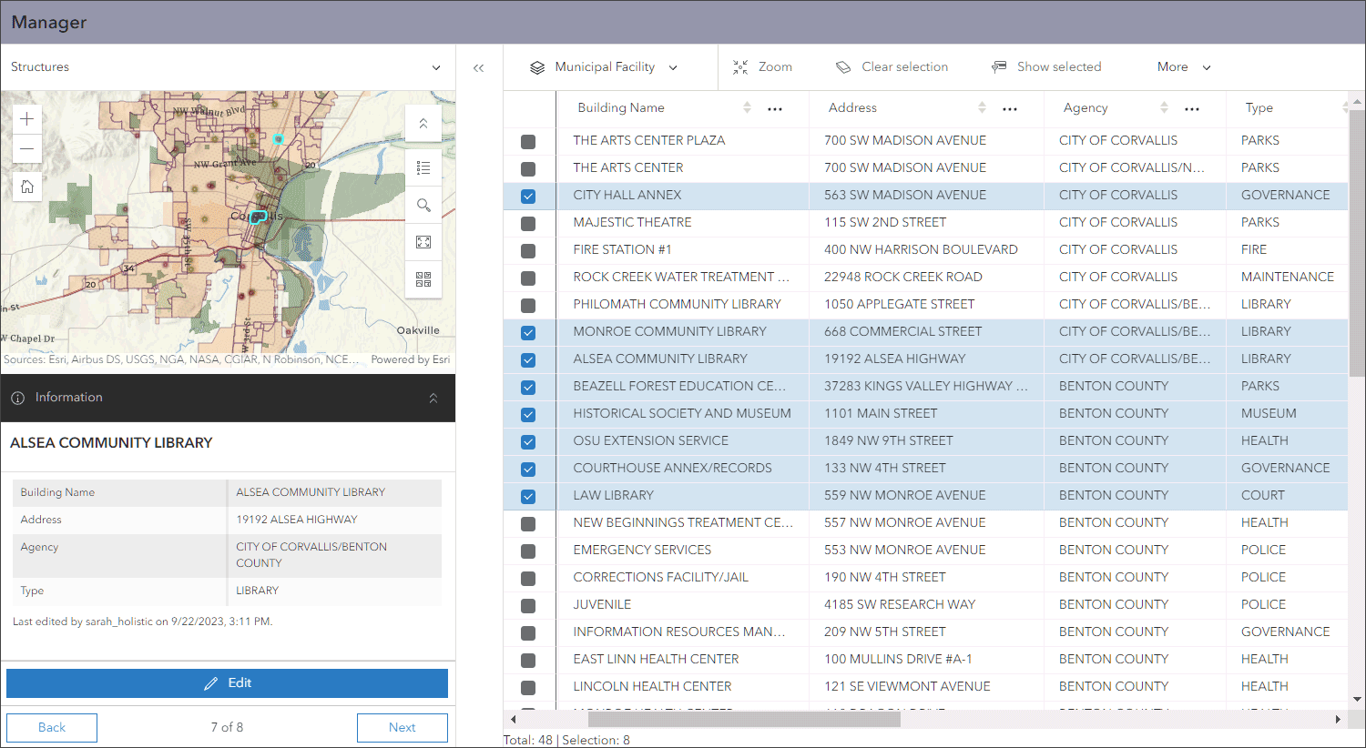Open the basemap gallery grid icon
Viewport: 1366px width, 748px height.
click(x=423, y=279)
